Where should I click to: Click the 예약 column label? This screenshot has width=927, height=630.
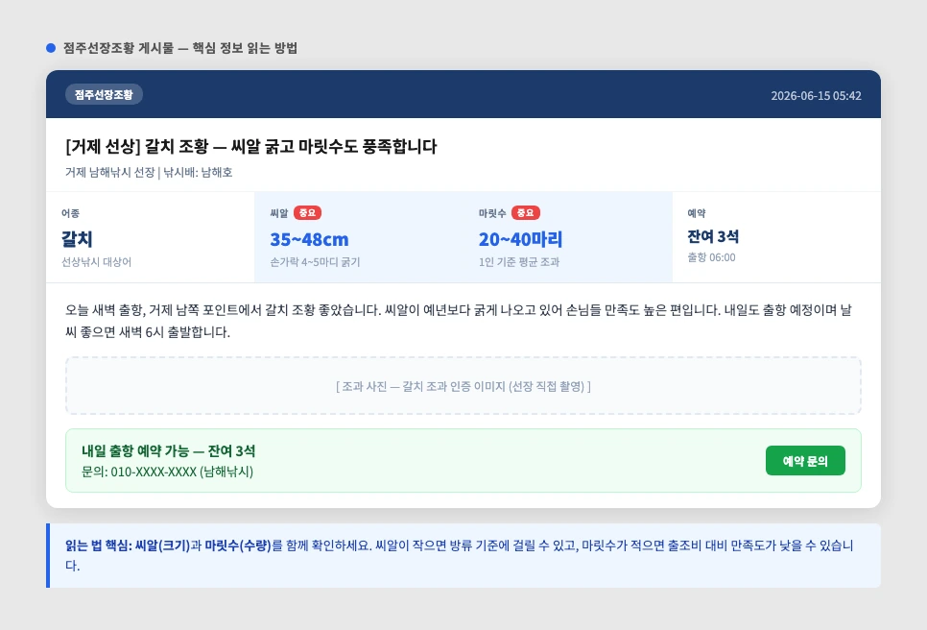click(697, 213)
